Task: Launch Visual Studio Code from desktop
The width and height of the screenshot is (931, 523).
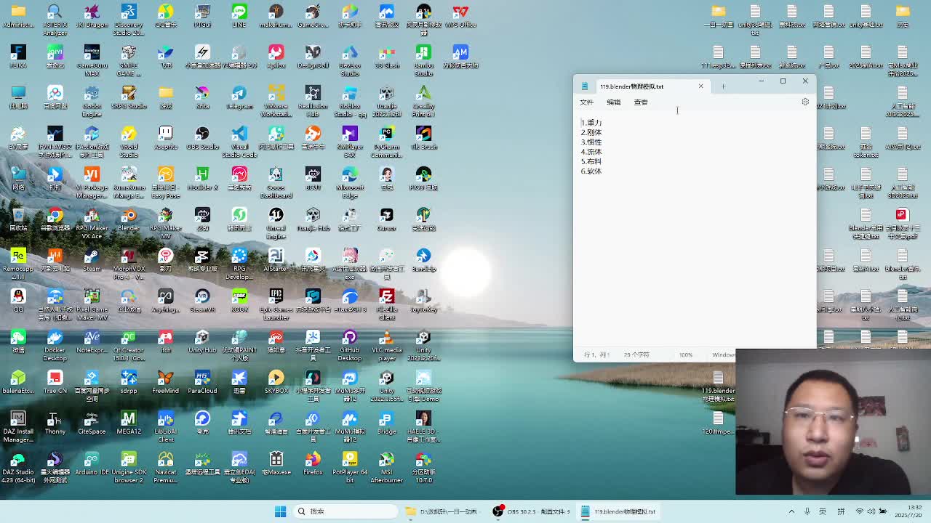Action: (239, 135)
